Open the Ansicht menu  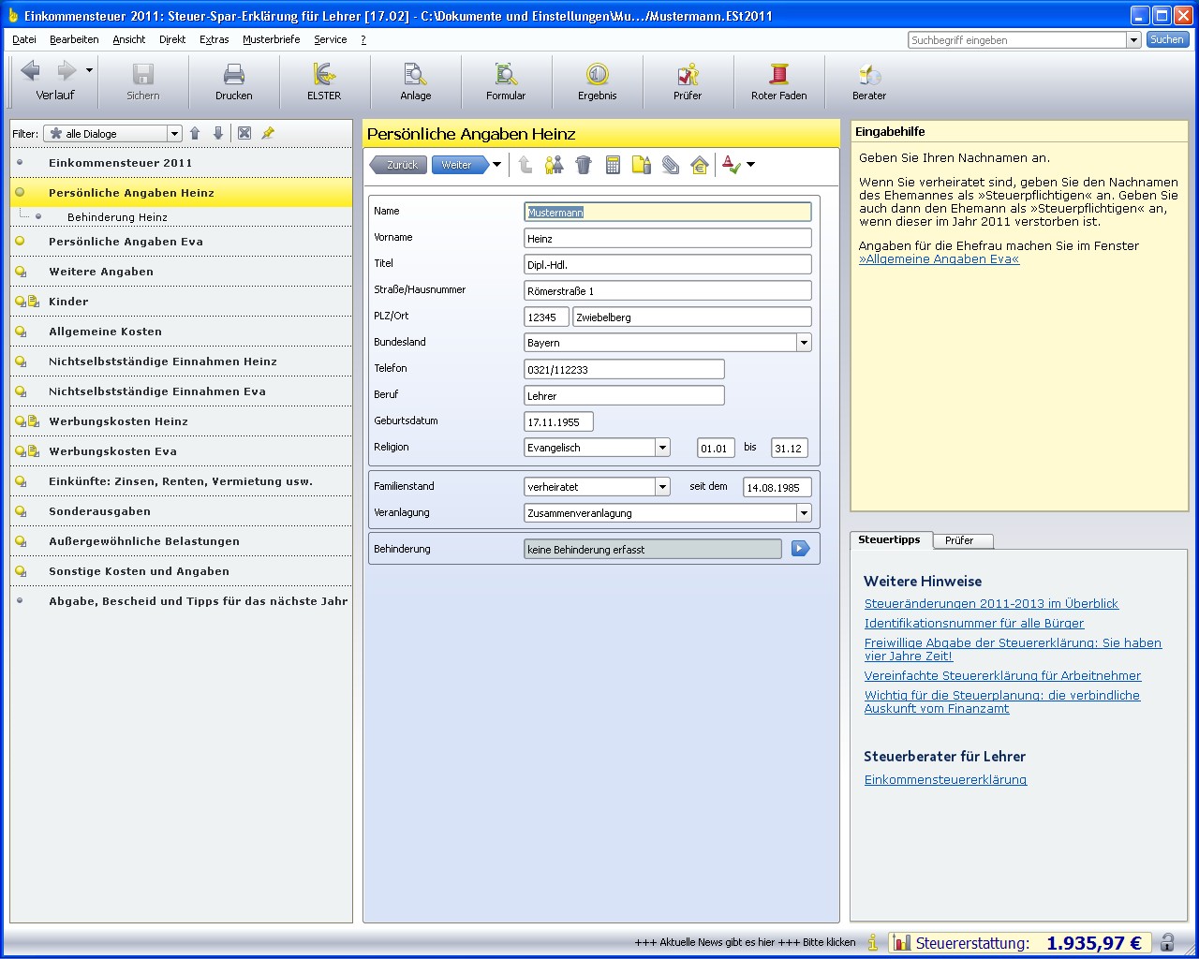tap(129, 39)
